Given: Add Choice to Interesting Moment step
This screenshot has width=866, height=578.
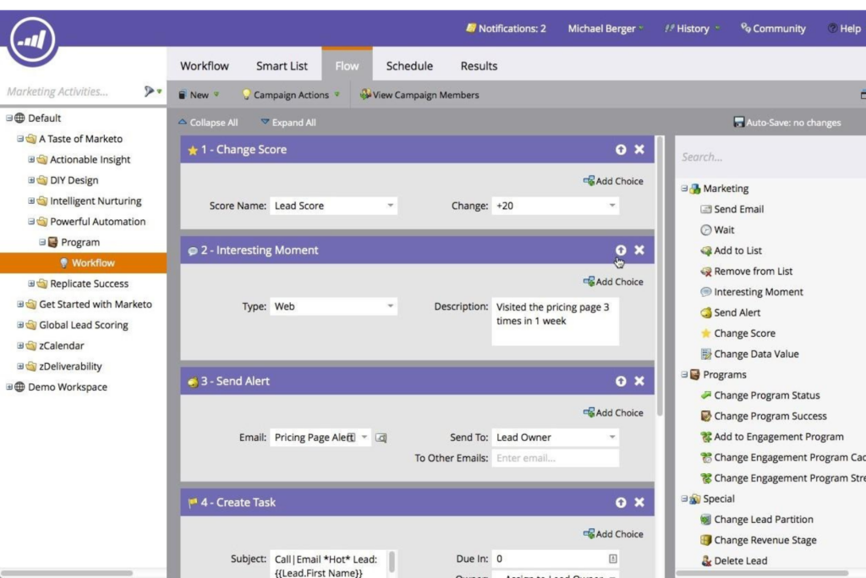Looking at the screenshot, I should pyautogui.click(x=614, y=282).
